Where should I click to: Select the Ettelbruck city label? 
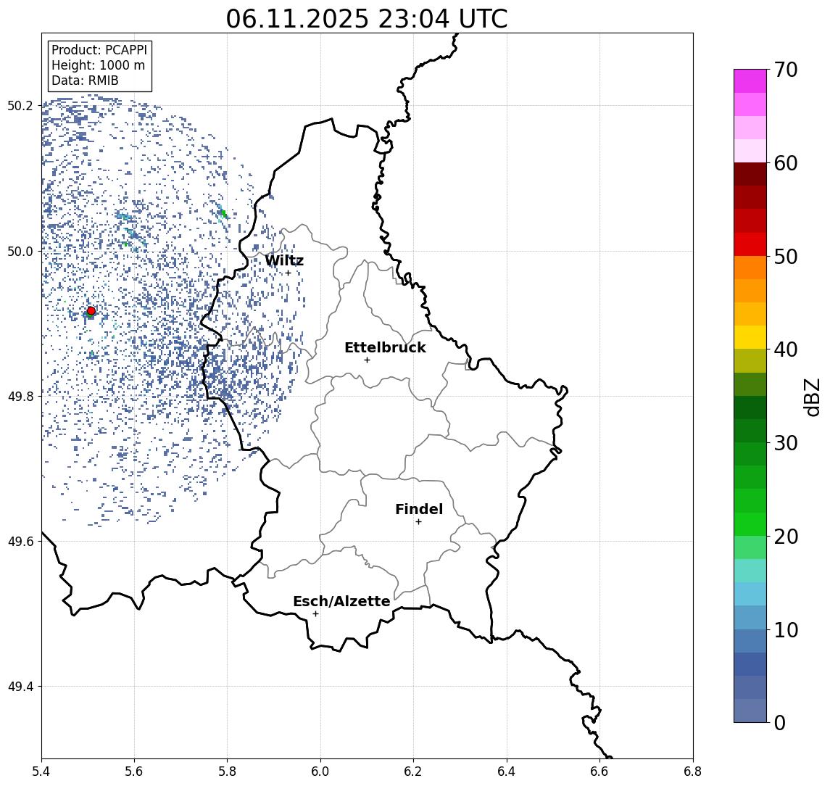point(385,347)
